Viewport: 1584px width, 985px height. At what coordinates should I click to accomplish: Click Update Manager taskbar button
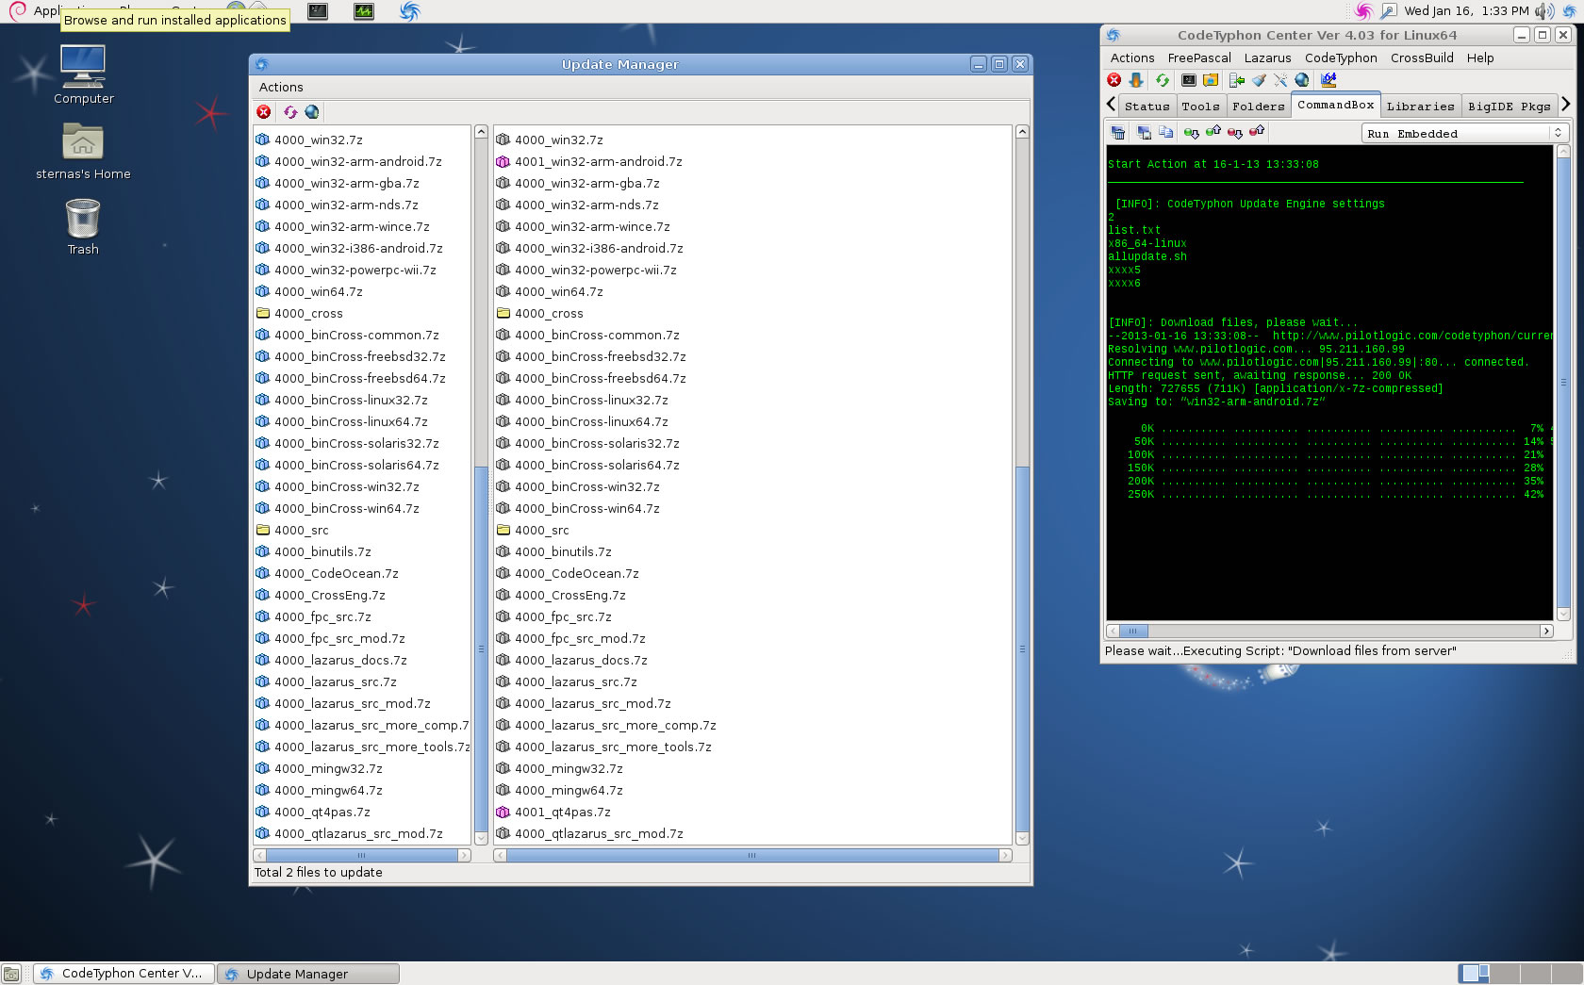308,974
